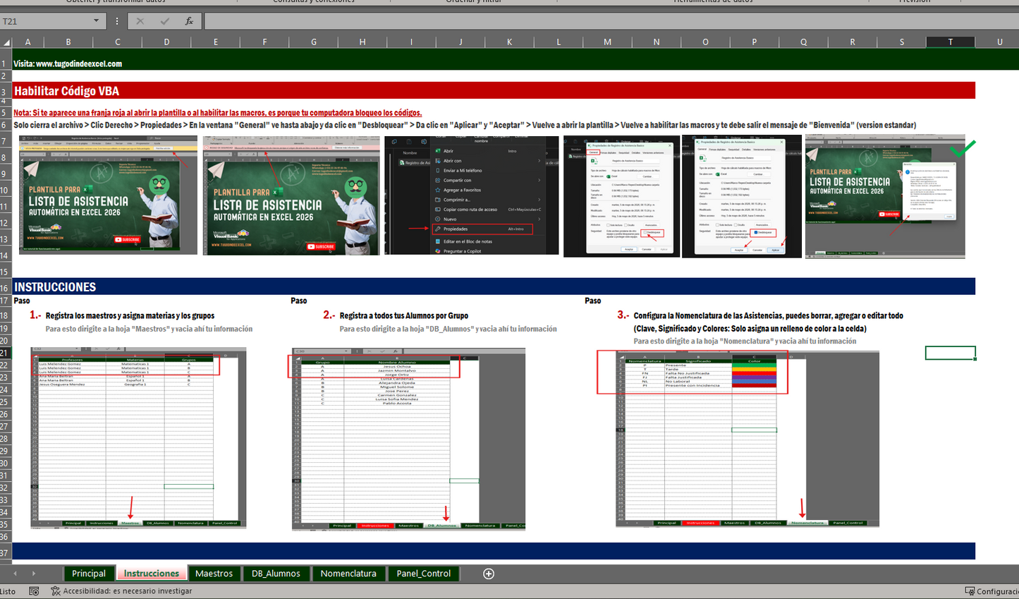Viewport: 1019px width, 599px height.
Task: Select thumbnail with green checkmark
Action: 885,197
